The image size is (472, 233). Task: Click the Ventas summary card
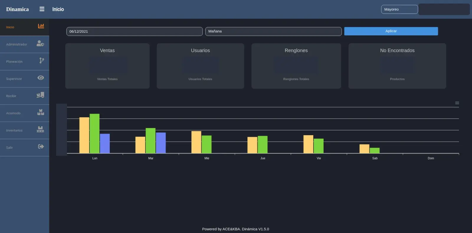[x=107, y=66]
